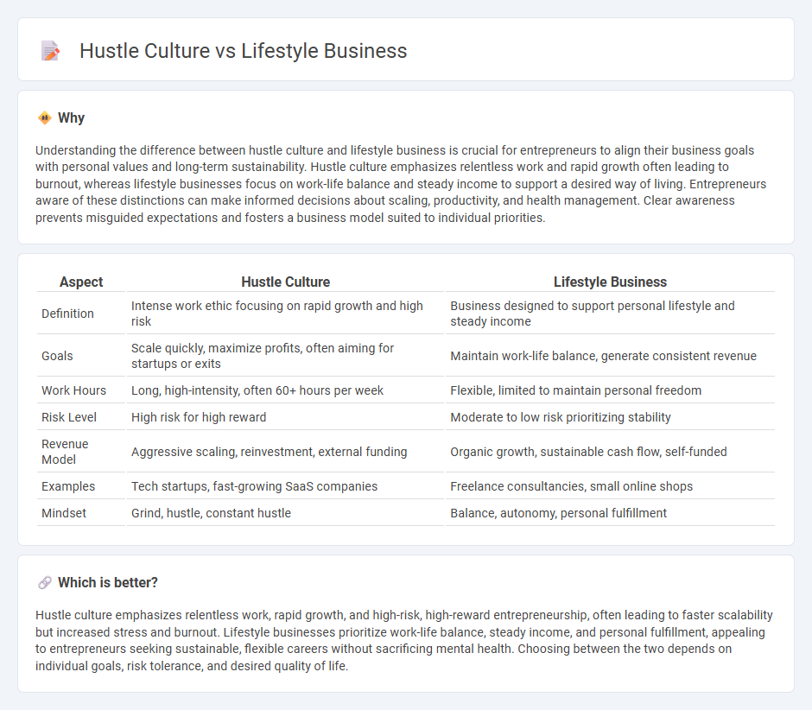Click cell 'Intense work ethic focusing on rapid growth'
The height and width of the screenshot is (710, 812).
click(285, 314)
